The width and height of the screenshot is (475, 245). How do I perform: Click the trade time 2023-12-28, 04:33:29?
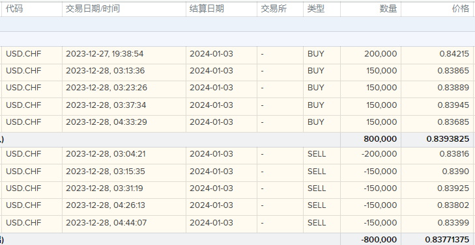pyautogui.click(x=106, y=122)
